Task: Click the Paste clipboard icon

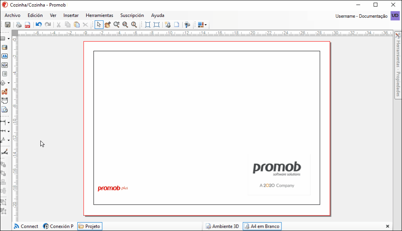Action: coord(77,25)
